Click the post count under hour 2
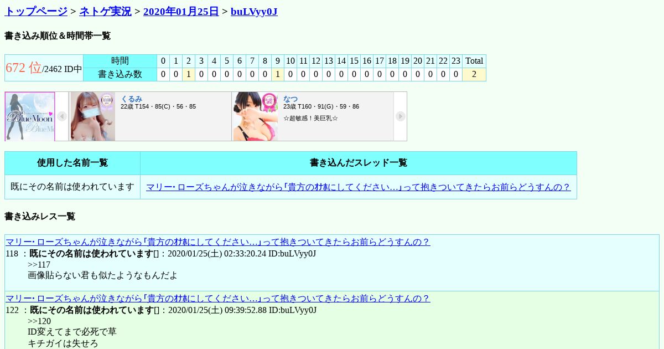The width and height of the screenshot is (664, 349). tap(189, 74)
